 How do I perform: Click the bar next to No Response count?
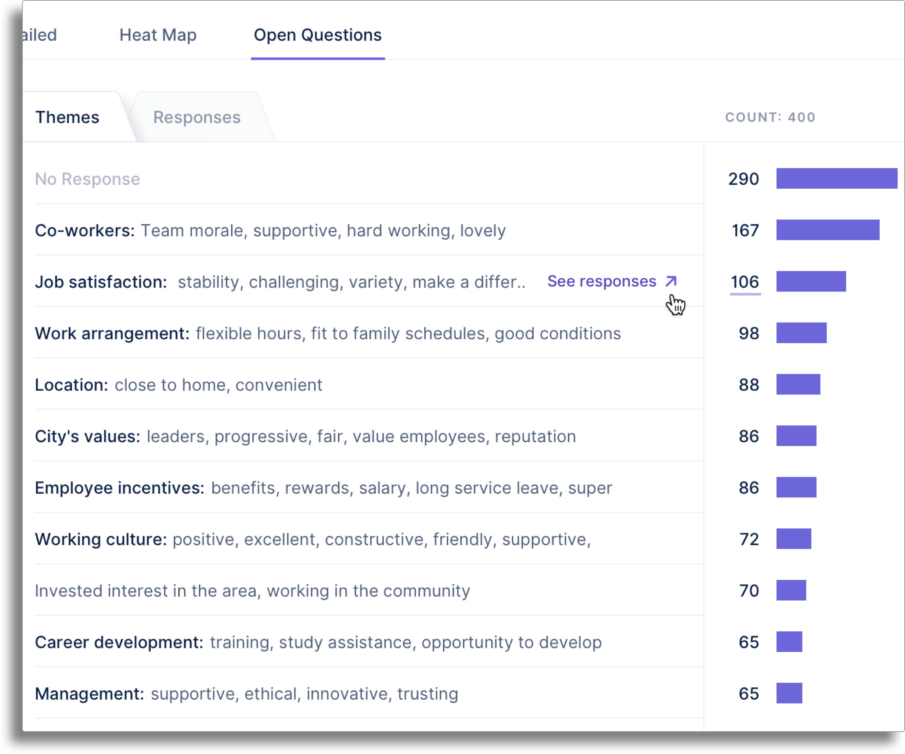[836, 179]
